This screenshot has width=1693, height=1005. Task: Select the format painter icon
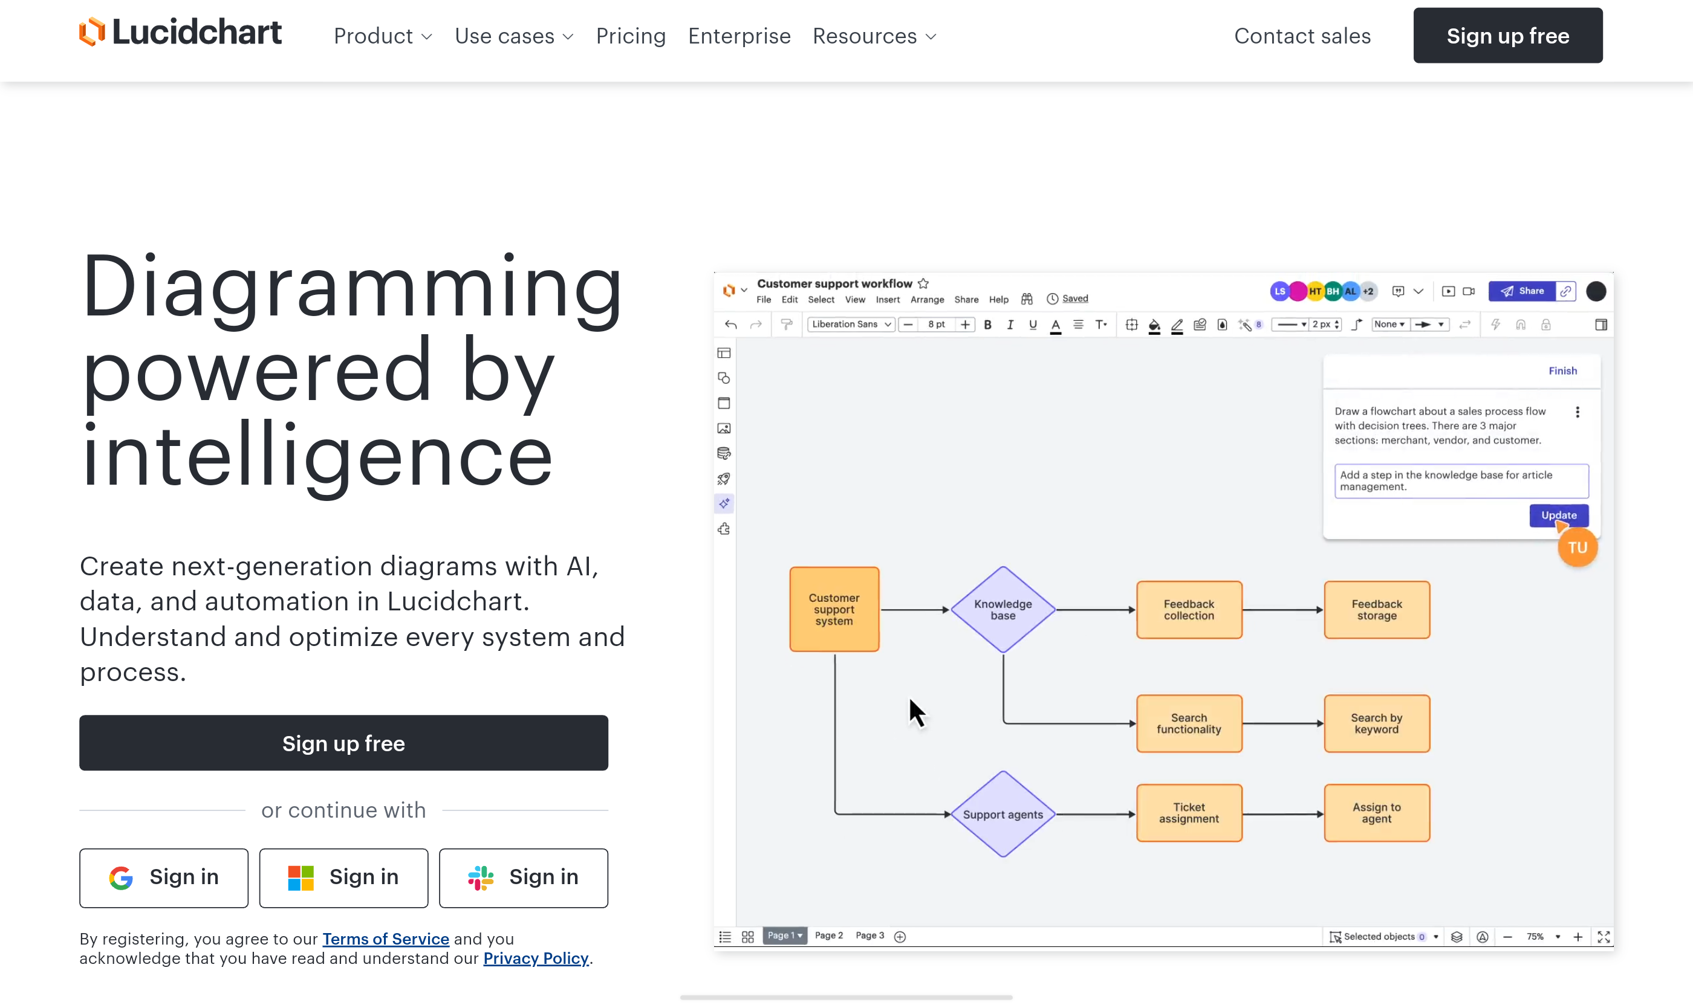click(787, 325)
